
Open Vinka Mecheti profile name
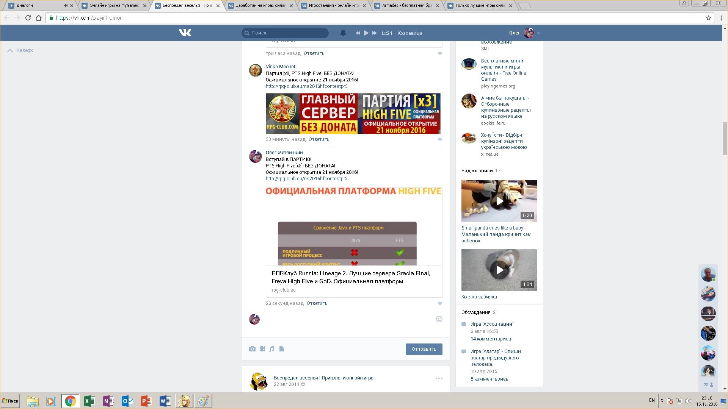click(x=281, y=67)
